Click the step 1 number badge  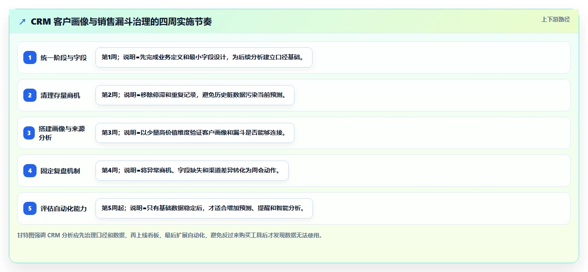coord(30,57)
